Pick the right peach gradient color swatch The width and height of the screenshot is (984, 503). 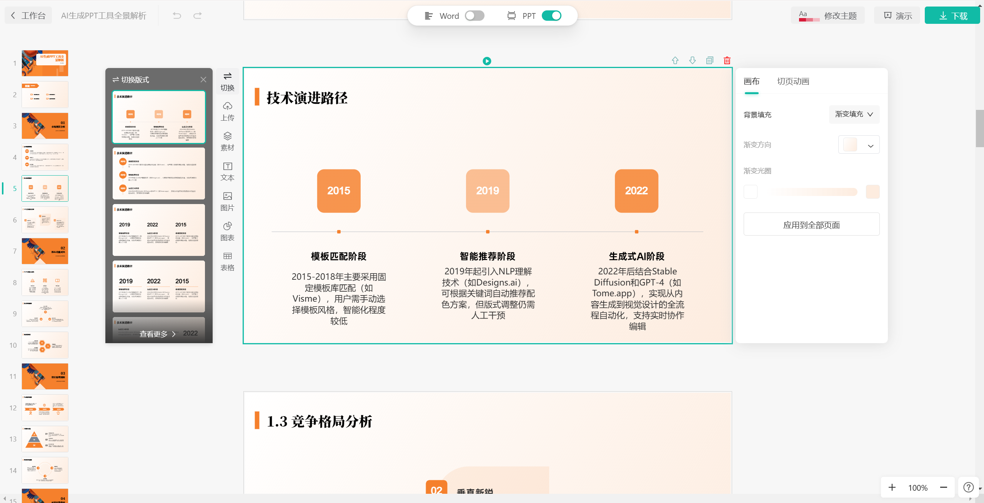pyautogui.click(x=873, y=192)
